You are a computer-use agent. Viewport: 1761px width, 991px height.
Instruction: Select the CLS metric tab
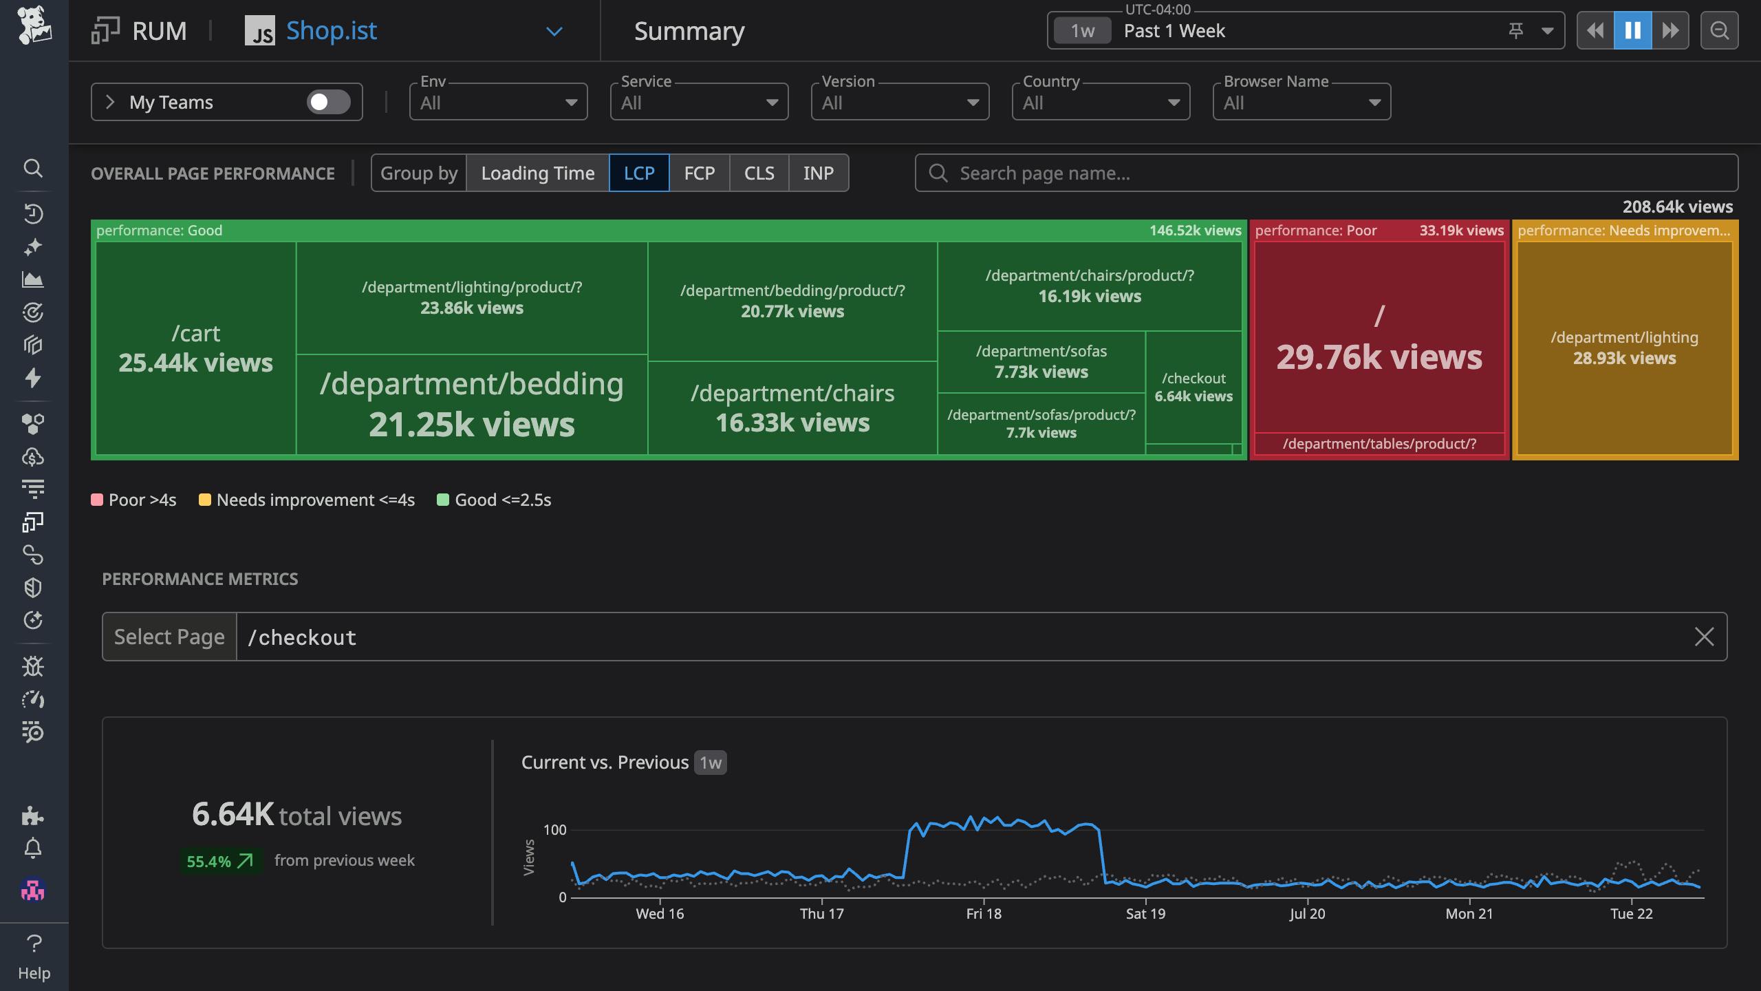coord(759,173)
